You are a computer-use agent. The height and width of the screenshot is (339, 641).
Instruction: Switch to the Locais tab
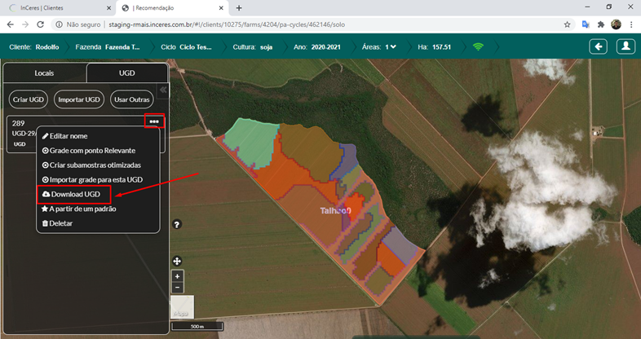[x=44, y=73]
